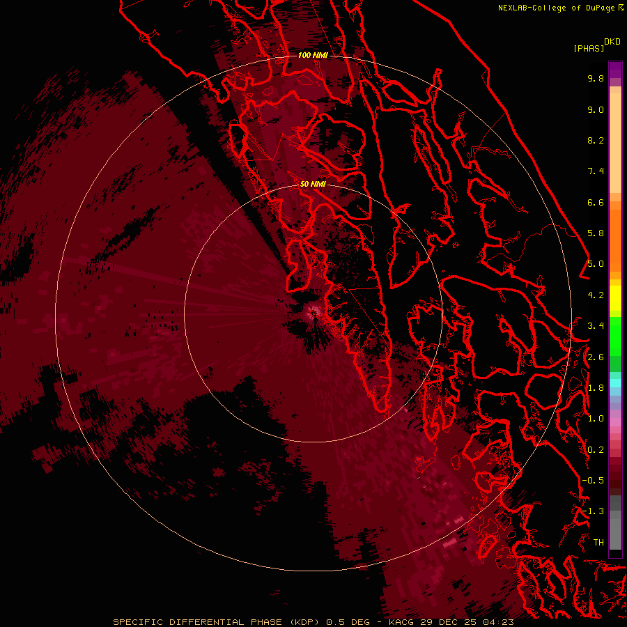Click the 9.8 color scale value
This screenshot has width=627, height=627.
(x=596, y=78)
